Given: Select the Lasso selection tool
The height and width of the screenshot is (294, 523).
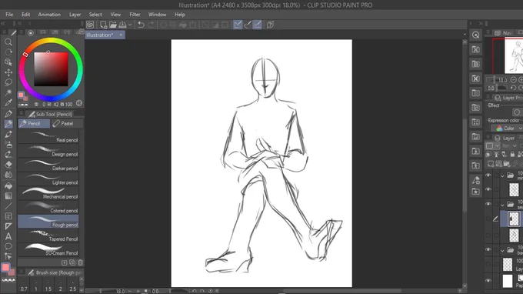Looking at the screenshot, I should tap(8, 82).
